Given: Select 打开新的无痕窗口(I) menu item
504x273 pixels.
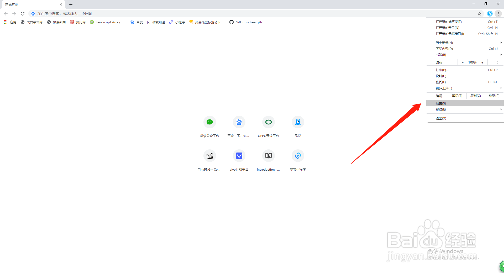Looking at the screenshot, I should 465,34.
